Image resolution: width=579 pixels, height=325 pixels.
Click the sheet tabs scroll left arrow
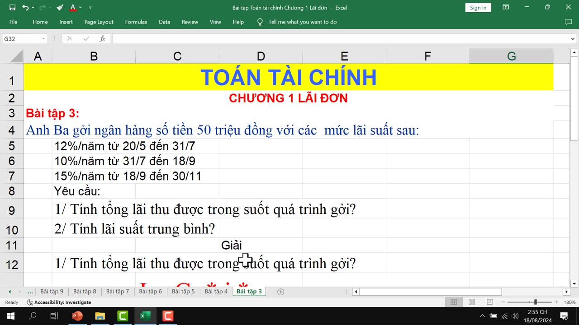click(x=9, y=292)
